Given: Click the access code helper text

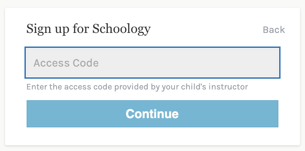Looking at the screenshot, I should tap(137, 87).
